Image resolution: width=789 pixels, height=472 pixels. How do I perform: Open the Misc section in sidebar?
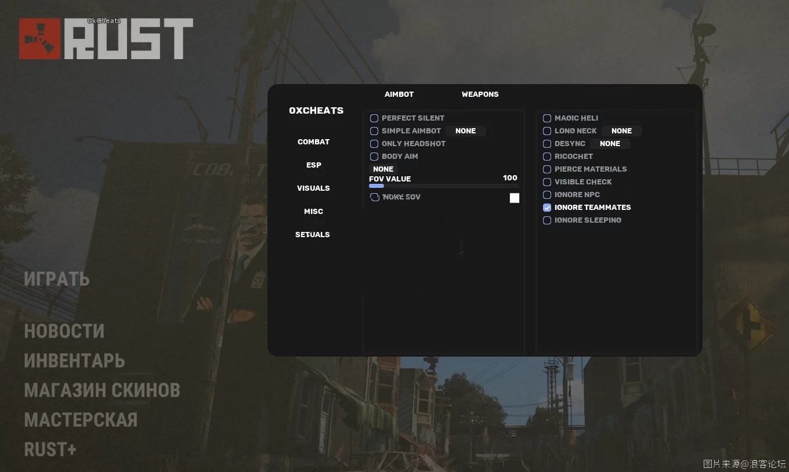pos(313,212)
